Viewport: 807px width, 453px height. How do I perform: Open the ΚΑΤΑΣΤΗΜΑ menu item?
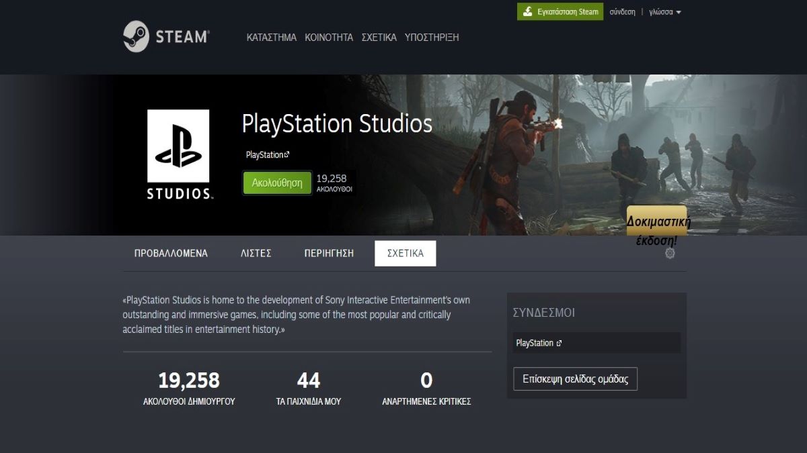pos(272,37)
